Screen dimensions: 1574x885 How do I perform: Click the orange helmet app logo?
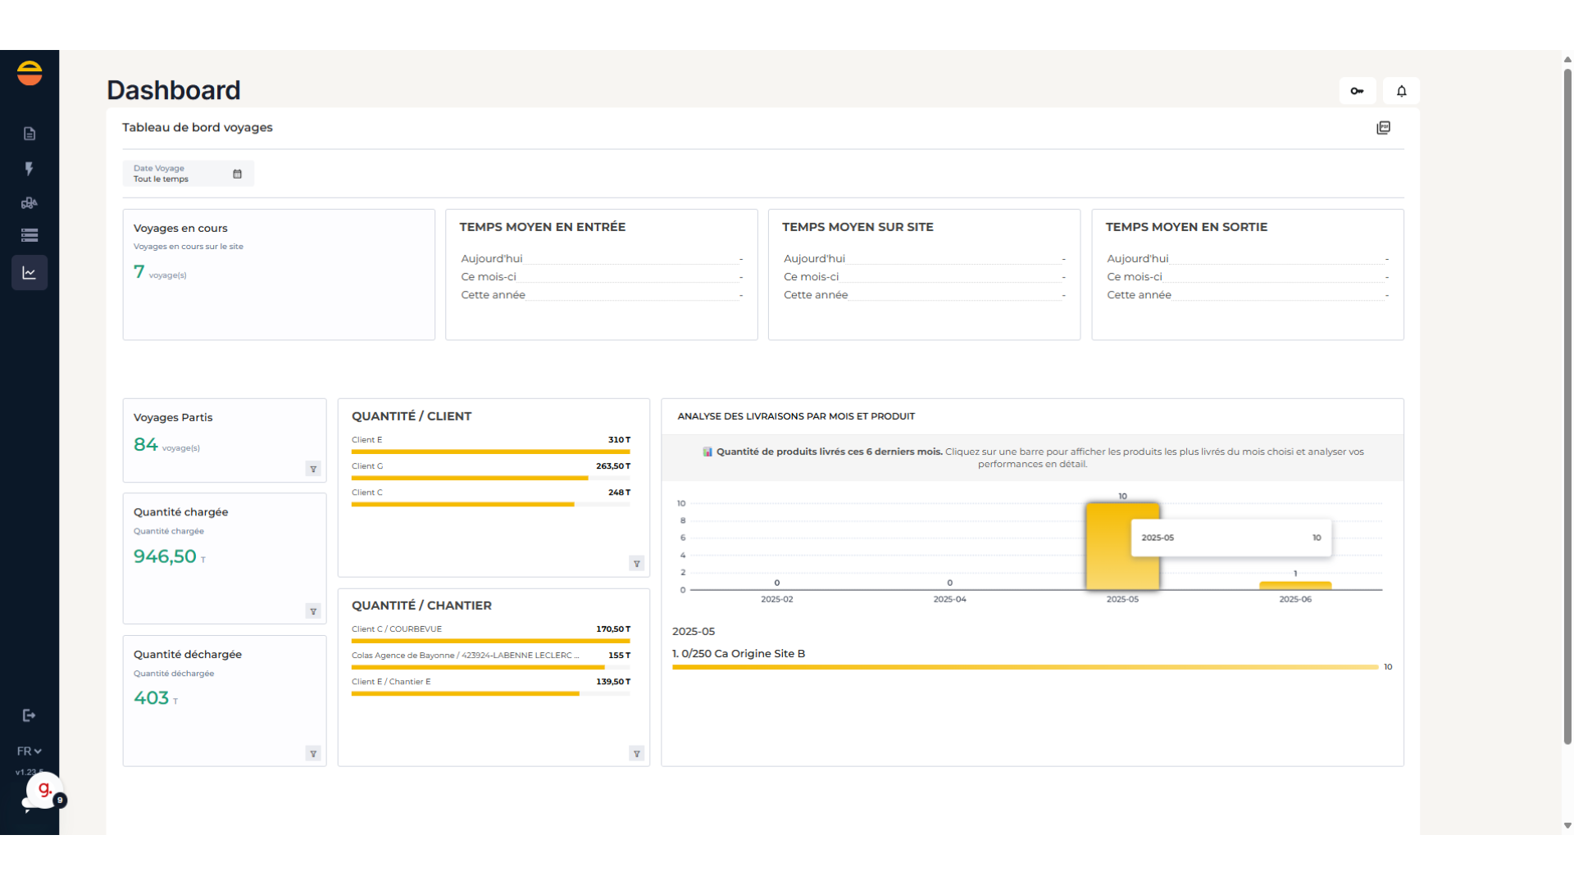point(30,73)
